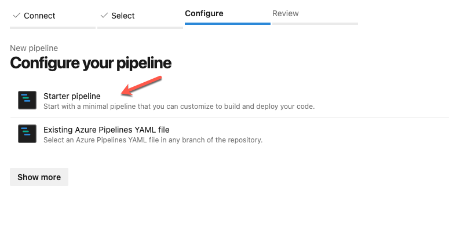Click the Starter pipeline icon
Image resolution: width=449 pixels, height=242 pixels.
(27, 100)
